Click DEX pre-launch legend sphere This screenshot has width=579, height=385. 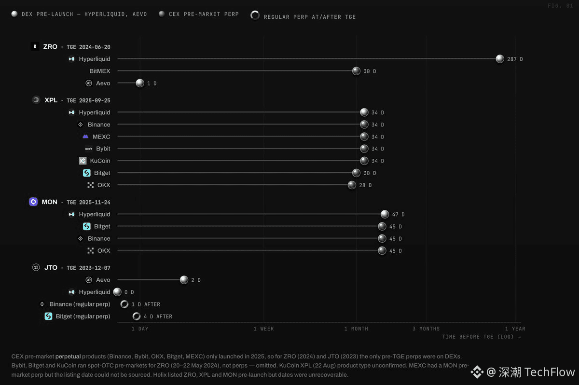[x=15, y=14]
